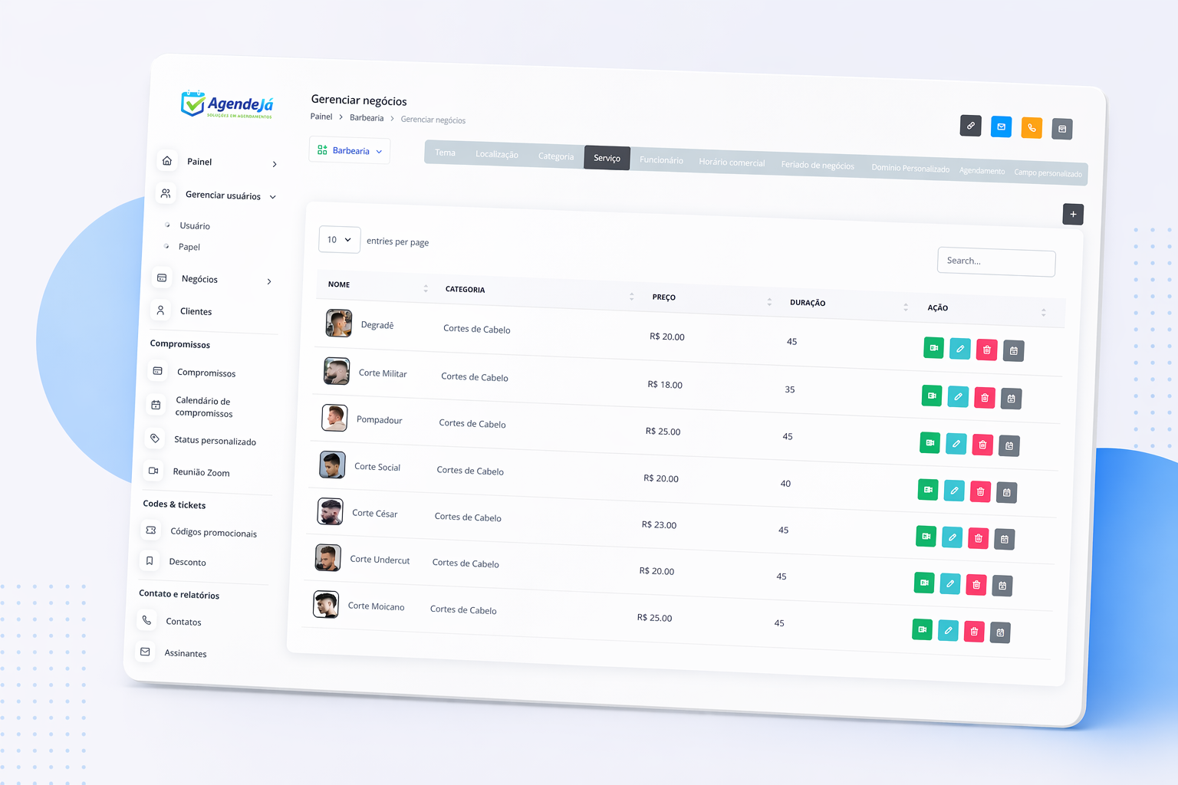1178x785 pixels.
Task: Click the dark chain-link icon in the header
Action: point(971,126)
